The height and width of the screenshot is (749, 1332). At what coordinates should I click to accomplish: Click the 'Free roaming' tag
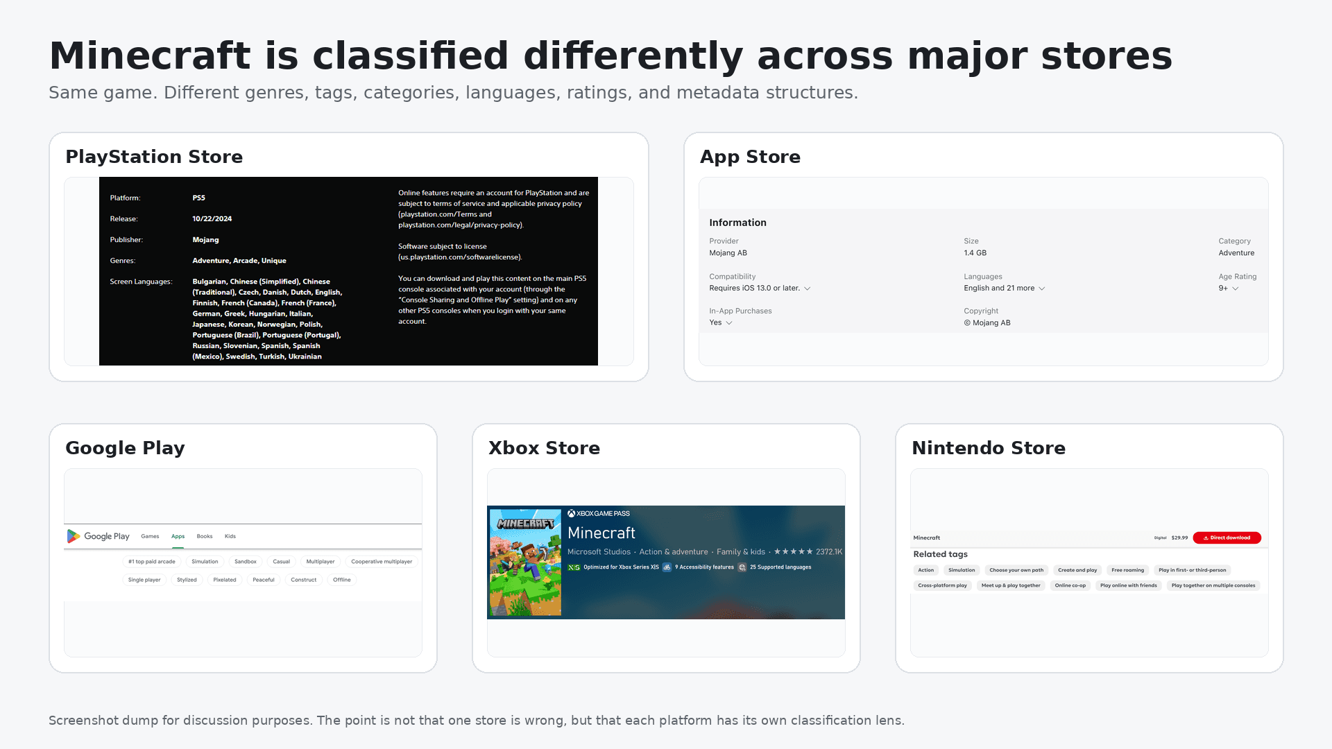[1128, 570]
